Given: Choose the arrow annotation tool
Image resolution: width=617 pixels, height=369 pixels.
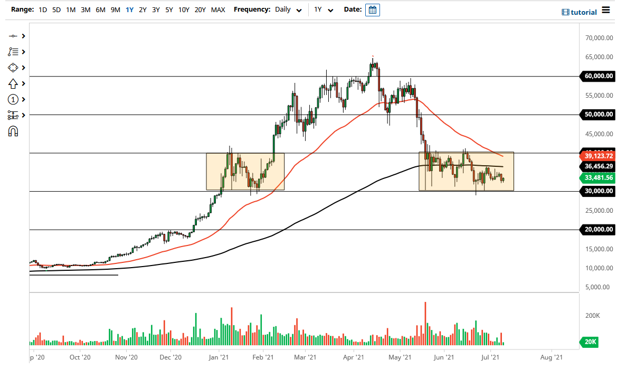Looking at the screenshot, I should pyautogui.click(x=14, y=83).
